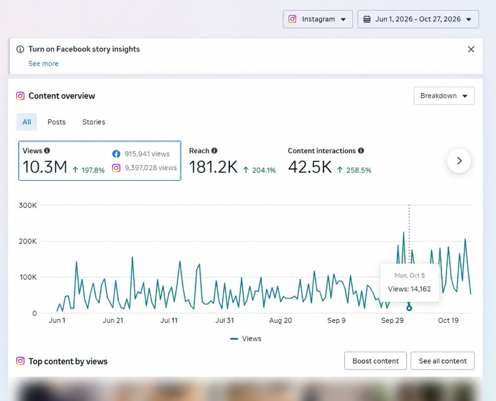This screenshot has width=496, height=401.
Task: Expand the Breakdown dropdown
Action: [x=444, y=96]
